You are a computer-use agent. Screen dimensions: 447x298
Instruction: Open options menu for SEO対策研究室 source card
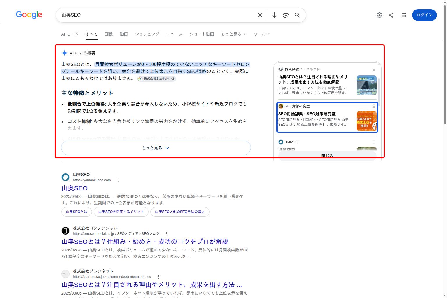374,106
